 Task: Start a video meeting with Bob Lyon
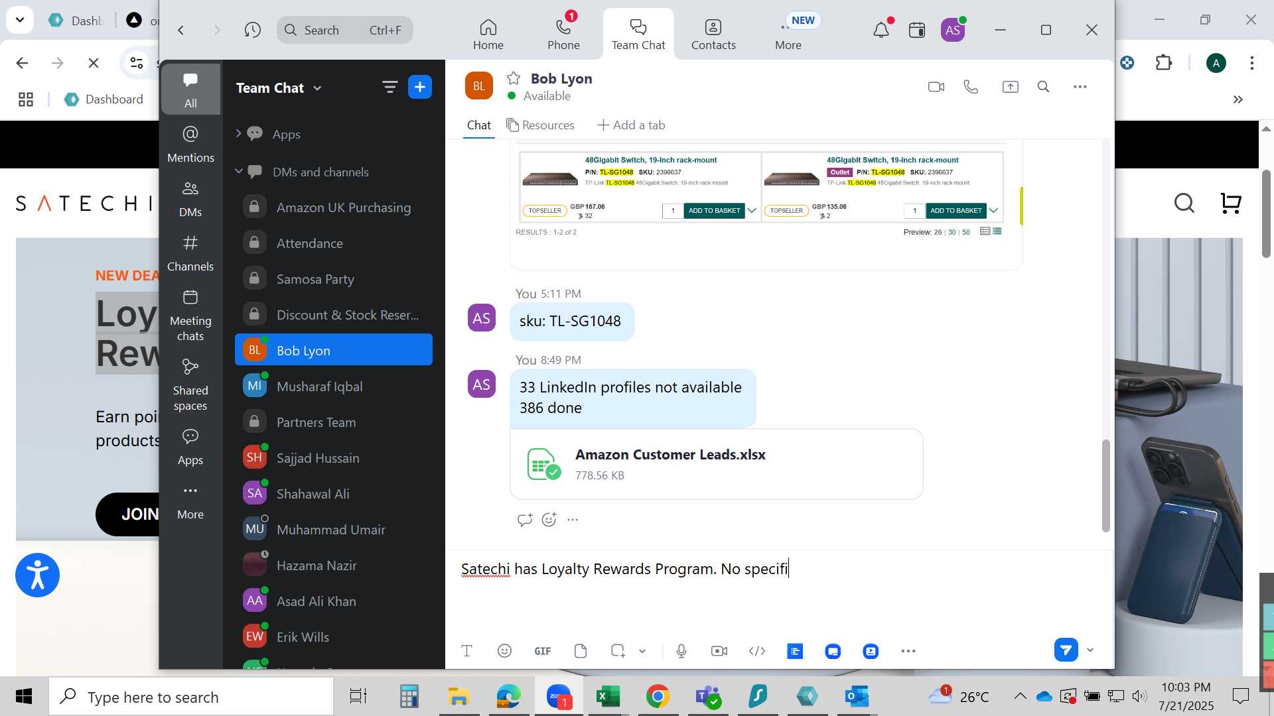coord(936,87)
